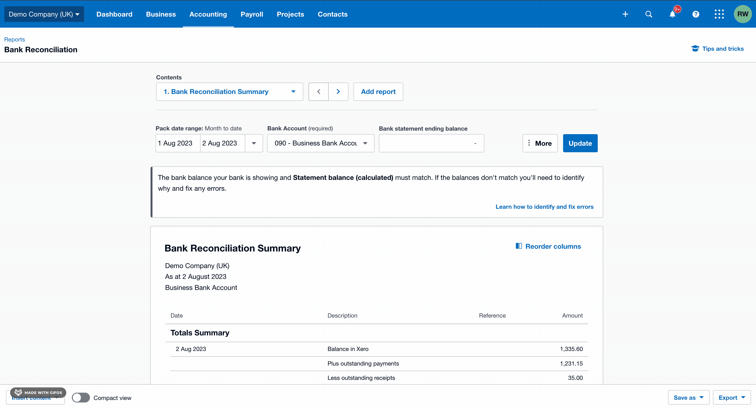Viewport: 756px width, 408px height.
Task: Open the RW user avatar menu
Action: coord(742,14)
